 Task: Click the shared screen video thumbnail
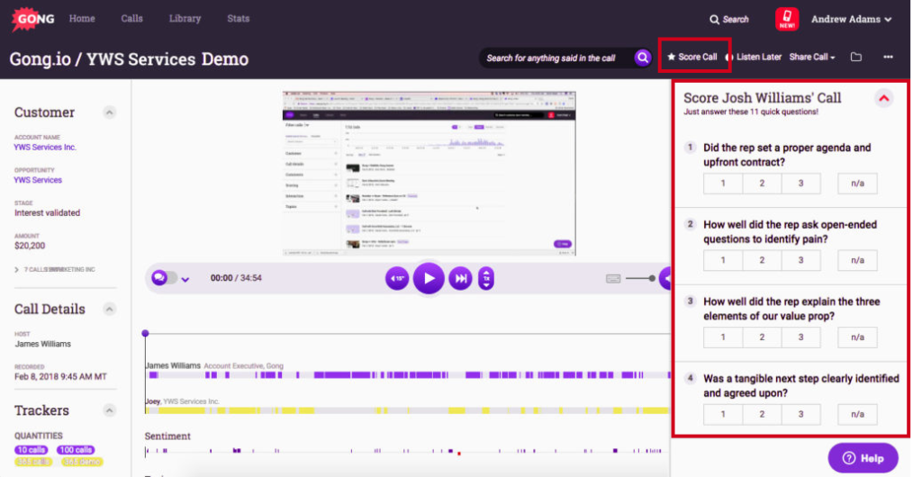tap(429, 174)
